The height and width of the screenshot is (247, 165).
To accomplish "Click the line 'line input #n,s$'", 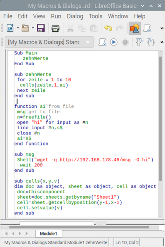I will coord(40,128).
